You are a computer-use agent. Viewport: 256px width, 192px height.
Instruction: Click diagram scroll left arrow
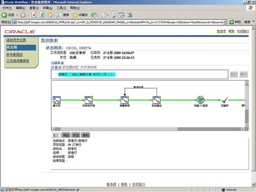(53, 129)
